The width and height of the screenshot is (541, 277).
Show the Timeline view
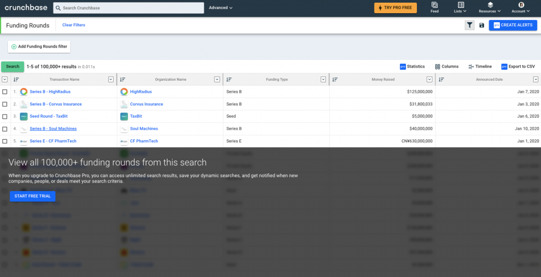tap(480, 66)
